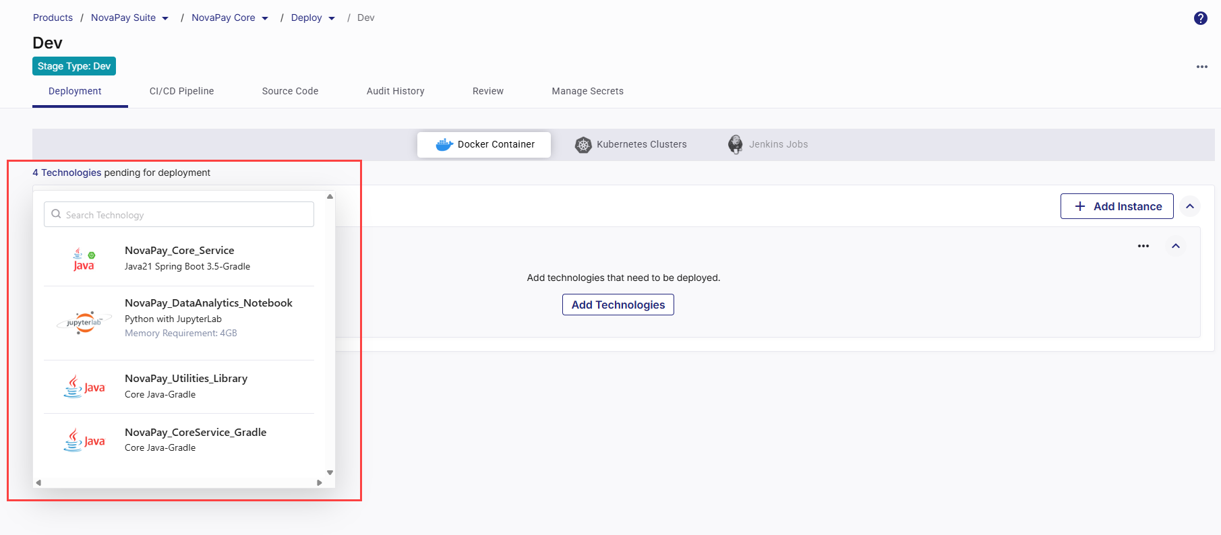
Task: Click the Java Spring icon for NovaPay_Core_Service
Action: 84,259
